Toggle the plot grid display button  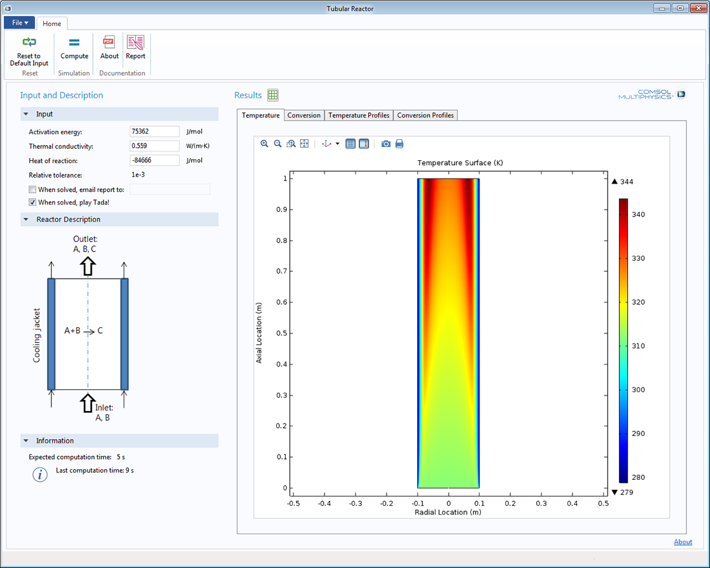click(350, 144)
